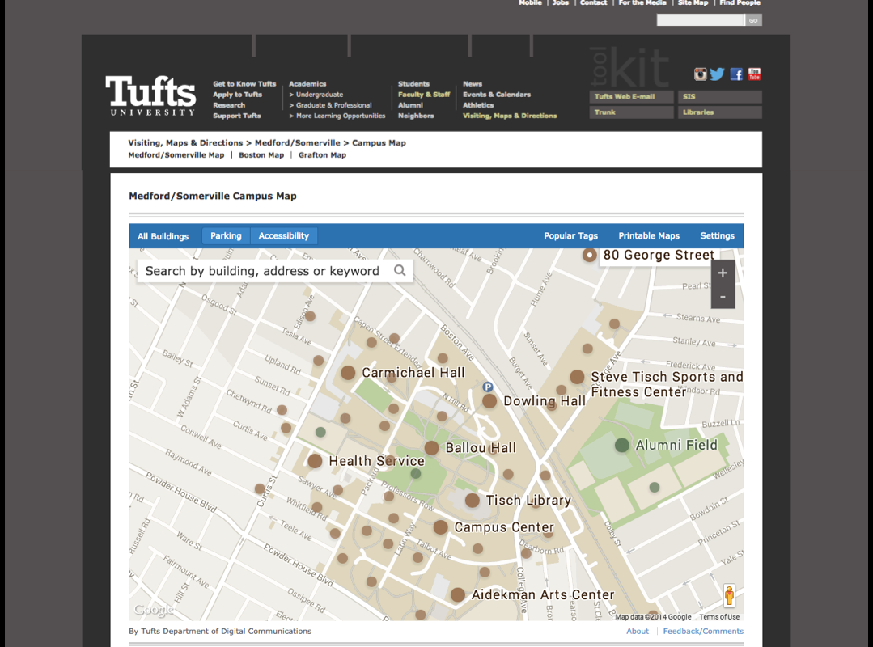Select the All Buildings filter
The image size is (873, 647).
pos(163,236)
